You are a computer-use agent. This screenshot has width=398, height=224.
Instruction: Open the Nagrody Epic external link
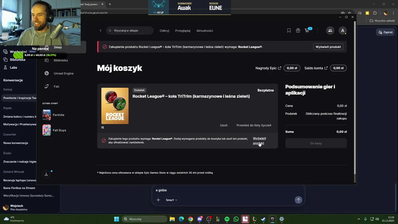point(268,68)
